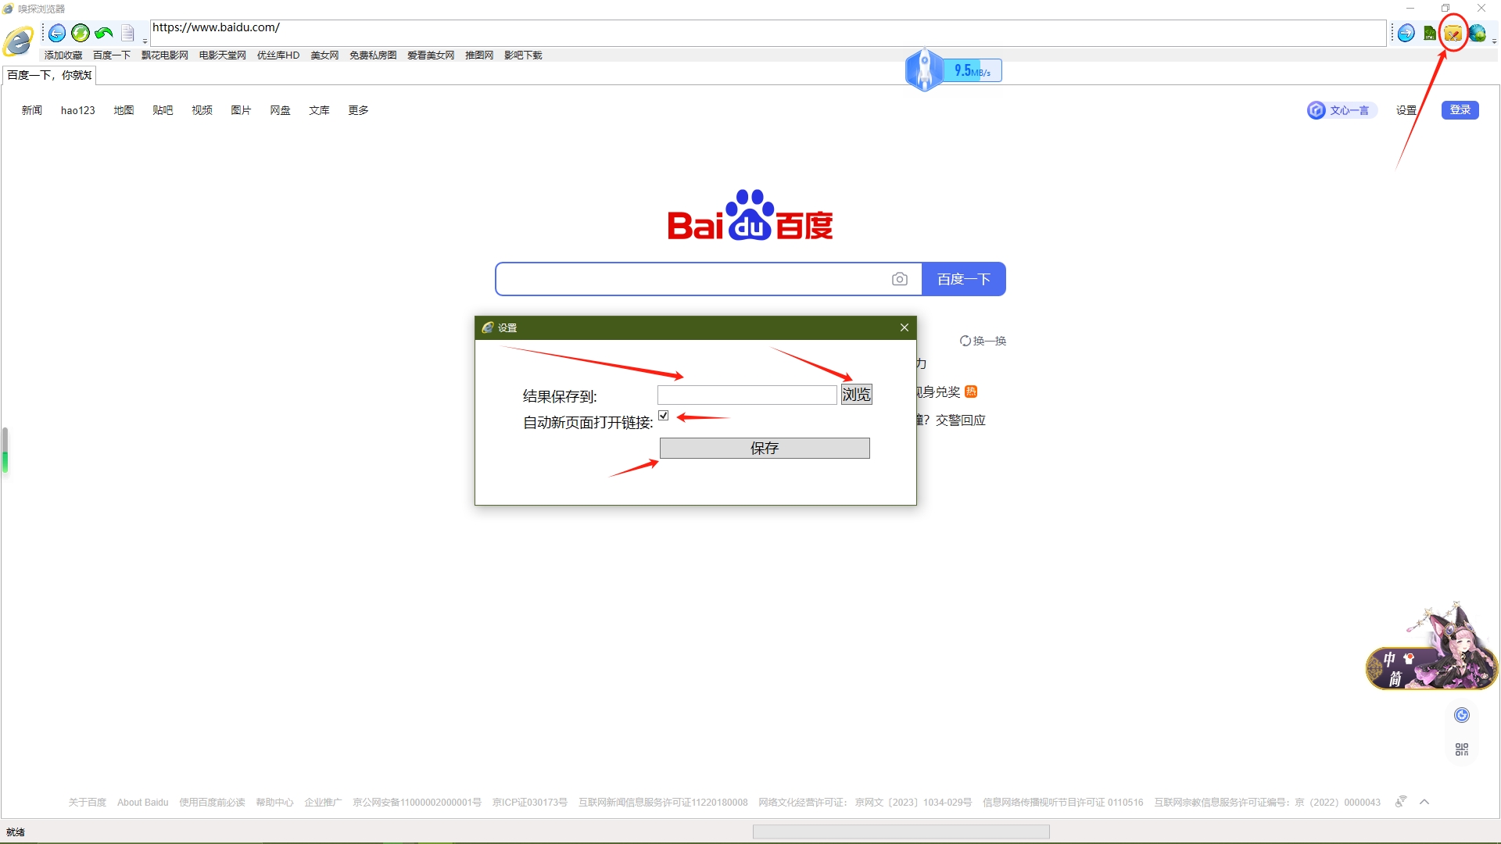Click the blank page document icon
This screenshot has height=844, width=1501.
point(128,33)
